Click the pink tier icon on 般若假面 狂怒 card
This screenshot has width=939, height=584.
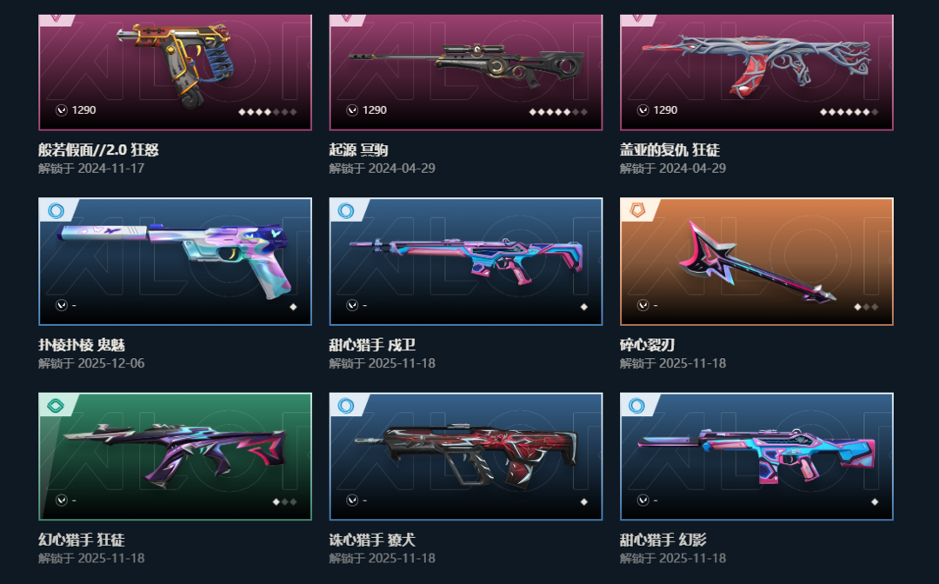coord(56,18)
